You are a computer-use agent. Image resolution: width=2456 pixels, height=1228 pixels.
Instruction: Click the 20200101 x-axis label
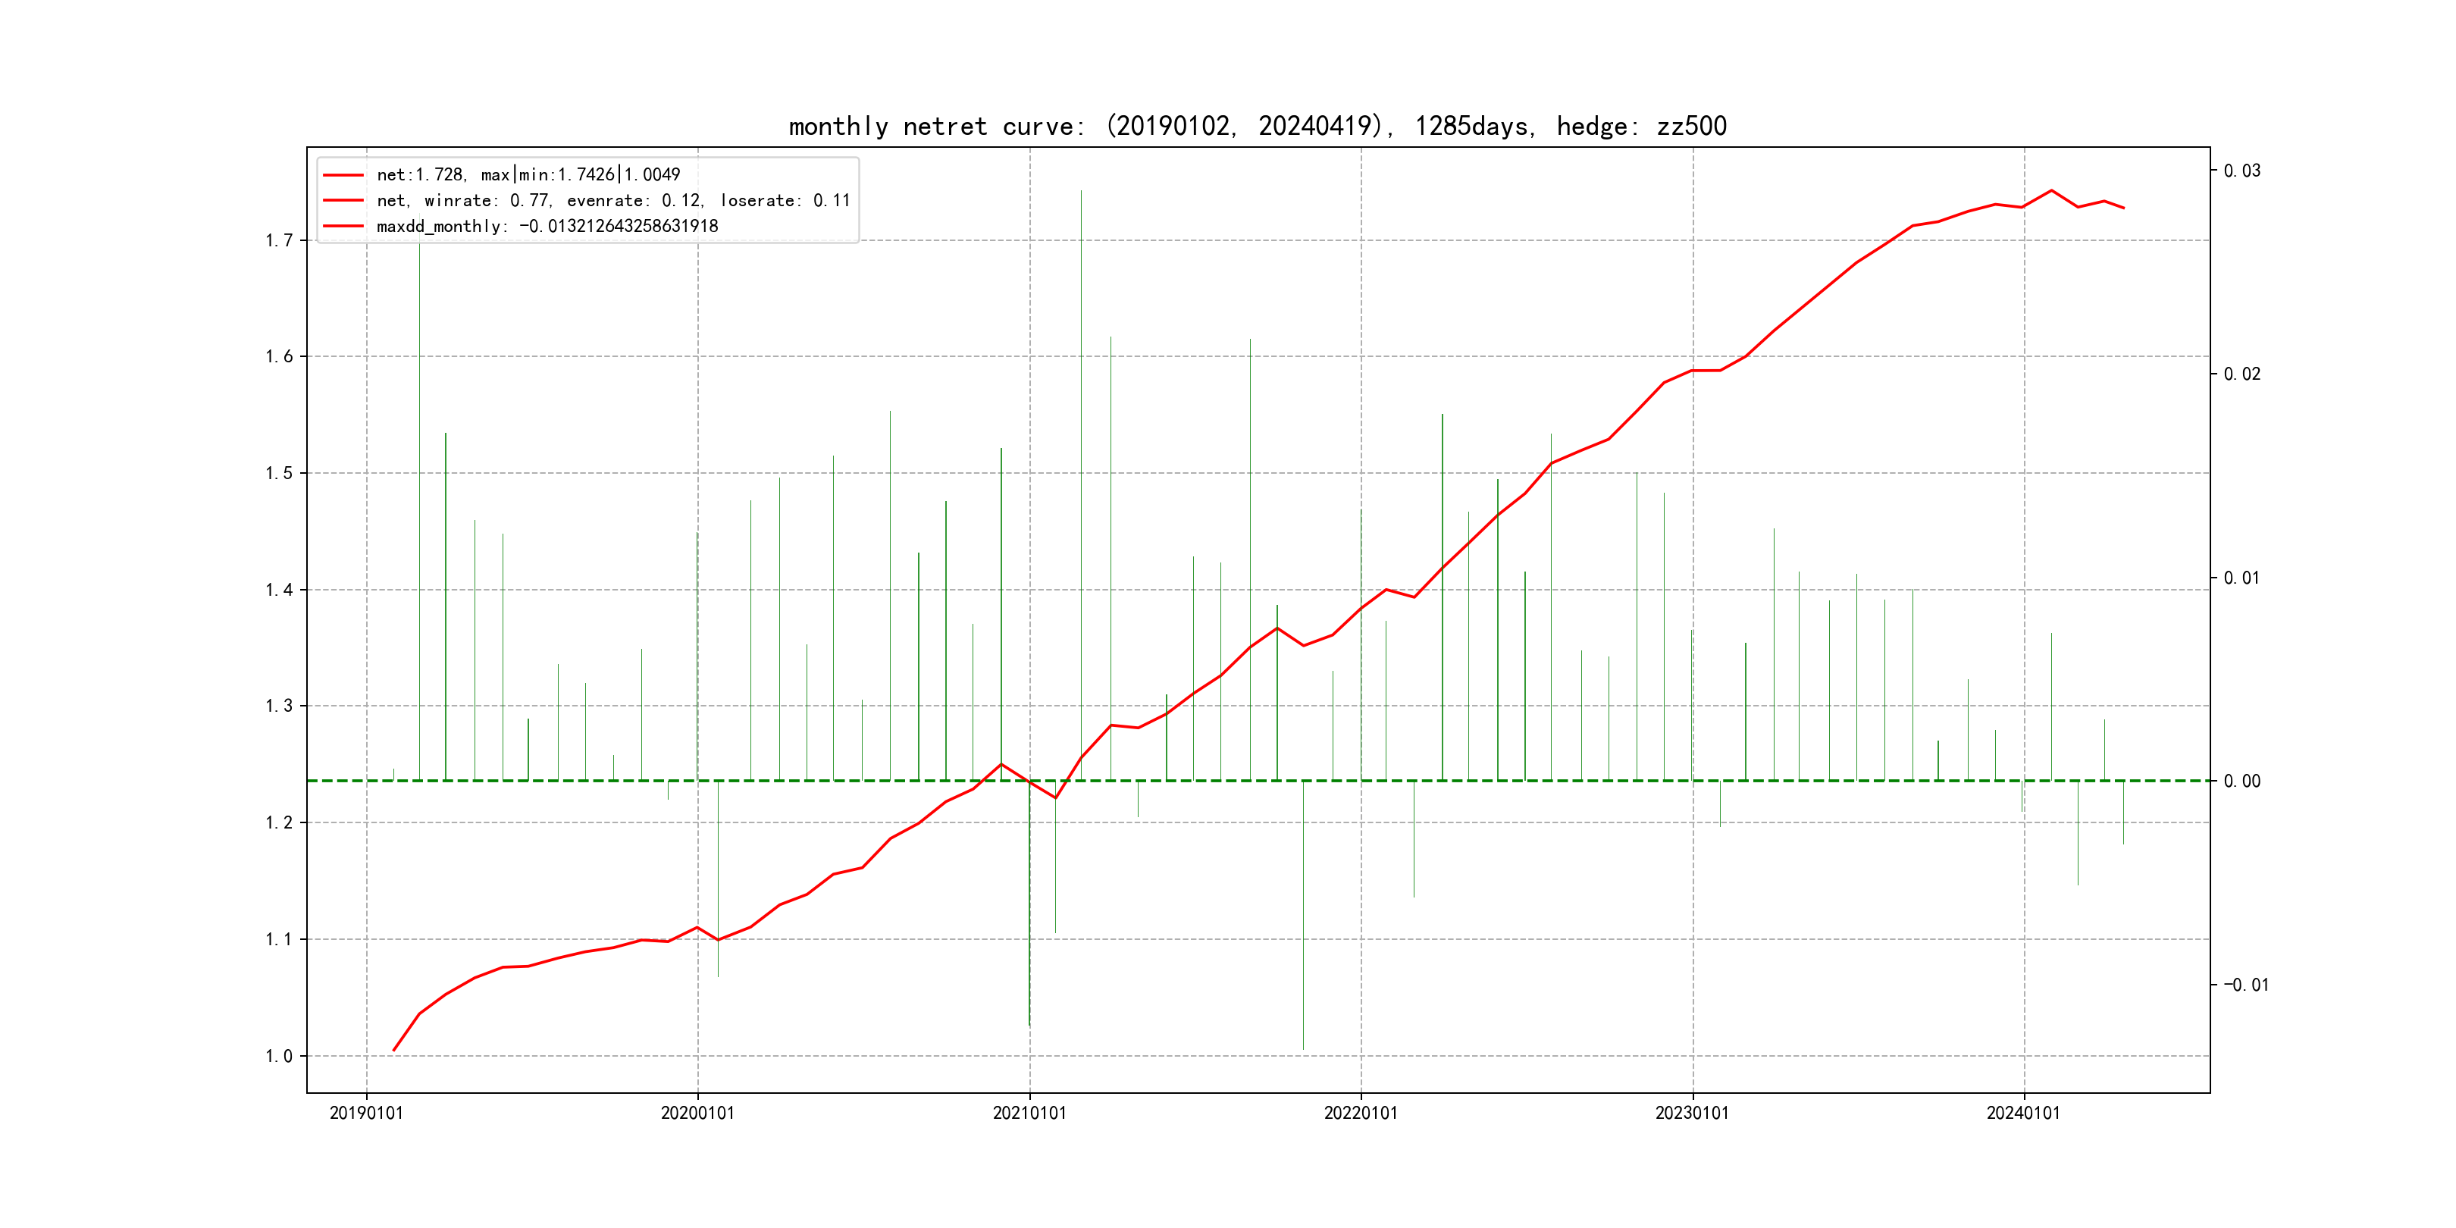pos(697,1113)
